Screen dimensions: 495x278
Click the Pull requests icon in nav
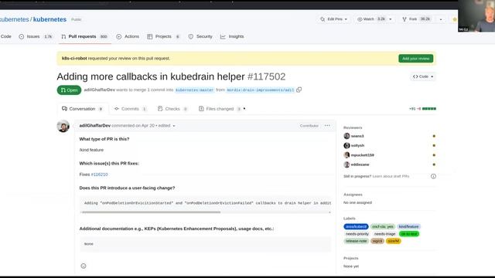[x=63, y=36]
